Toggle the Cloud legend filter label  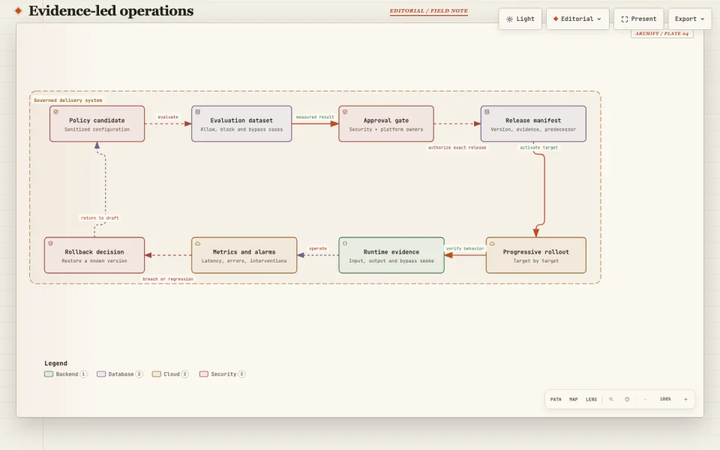172,374
